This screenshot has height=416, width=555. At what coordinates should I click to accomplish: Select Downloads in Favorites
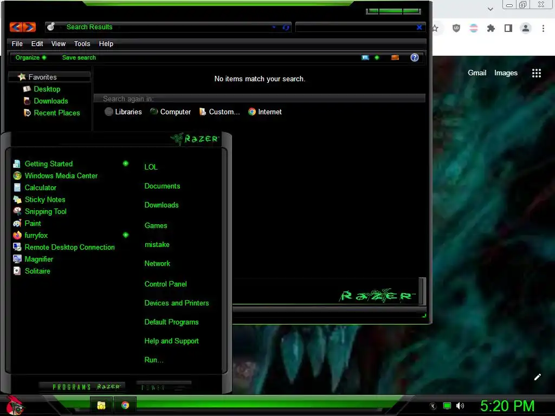pyautogui.click(x=46, y=101)
